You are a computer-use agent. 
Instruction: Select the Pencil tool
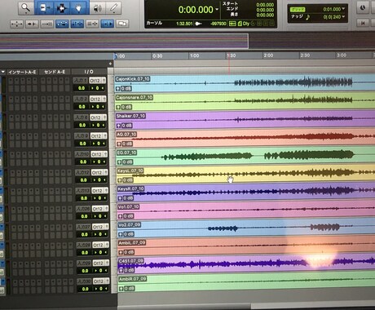click(x=113, y=7)
